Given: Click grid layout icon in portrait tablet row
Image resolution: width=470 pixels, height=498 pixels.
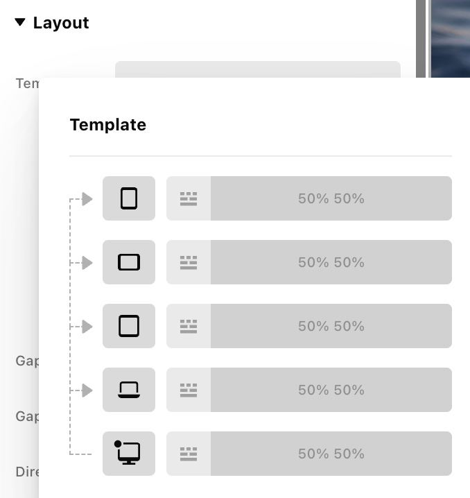Looking at the screenshot, I should point(189,198).
